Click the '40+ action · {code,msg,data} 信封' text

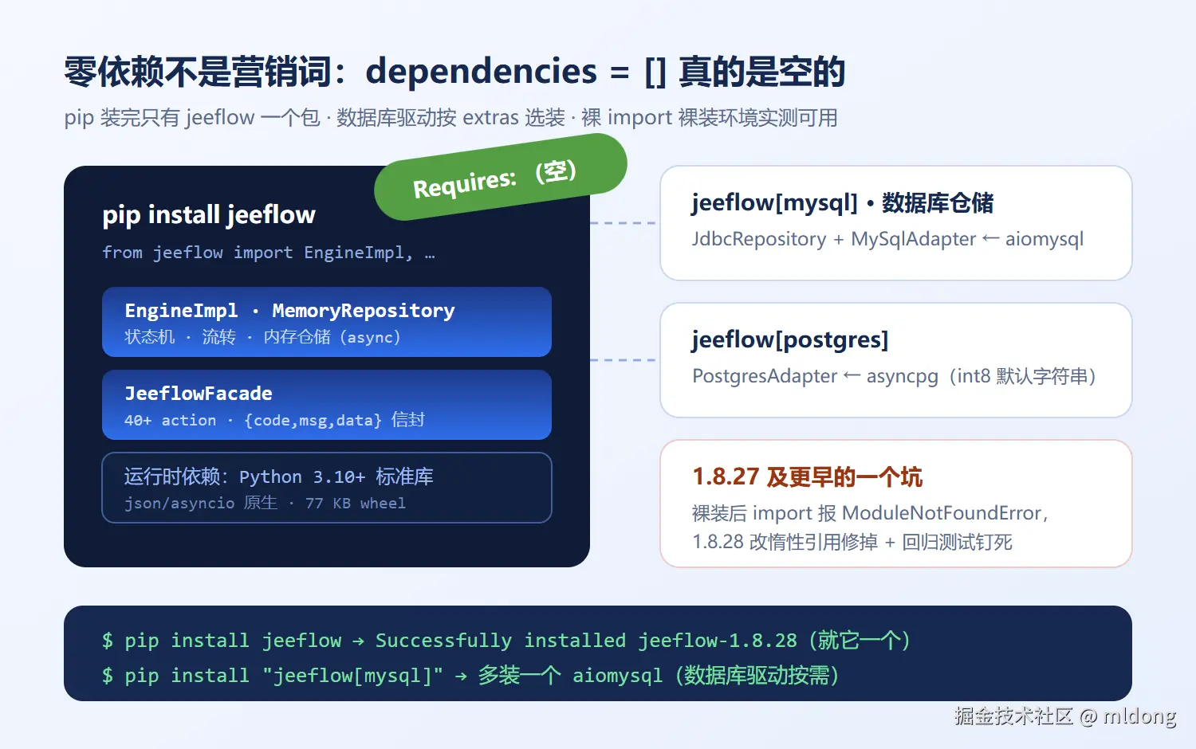click(x=274, y=420)
